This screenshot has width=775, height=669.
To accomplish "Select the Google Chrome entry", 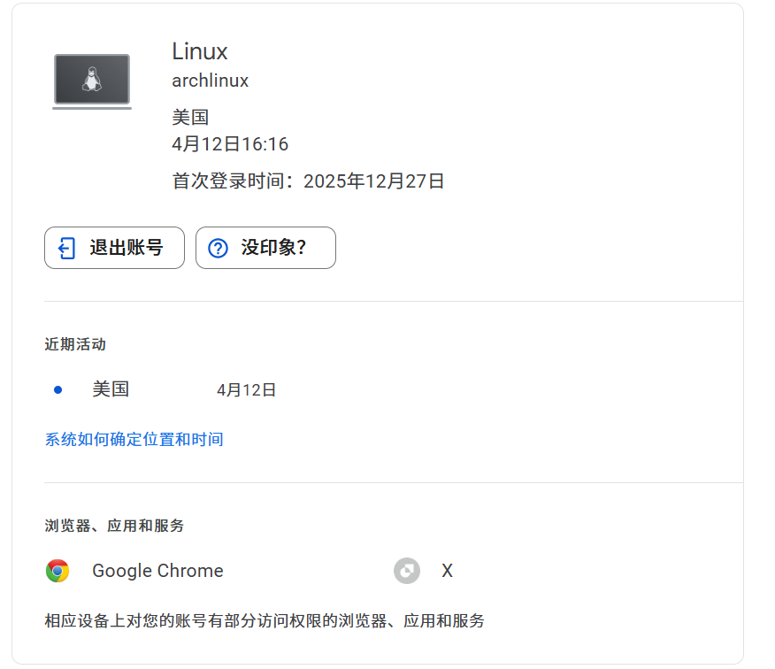I will [x=157, y=571].
